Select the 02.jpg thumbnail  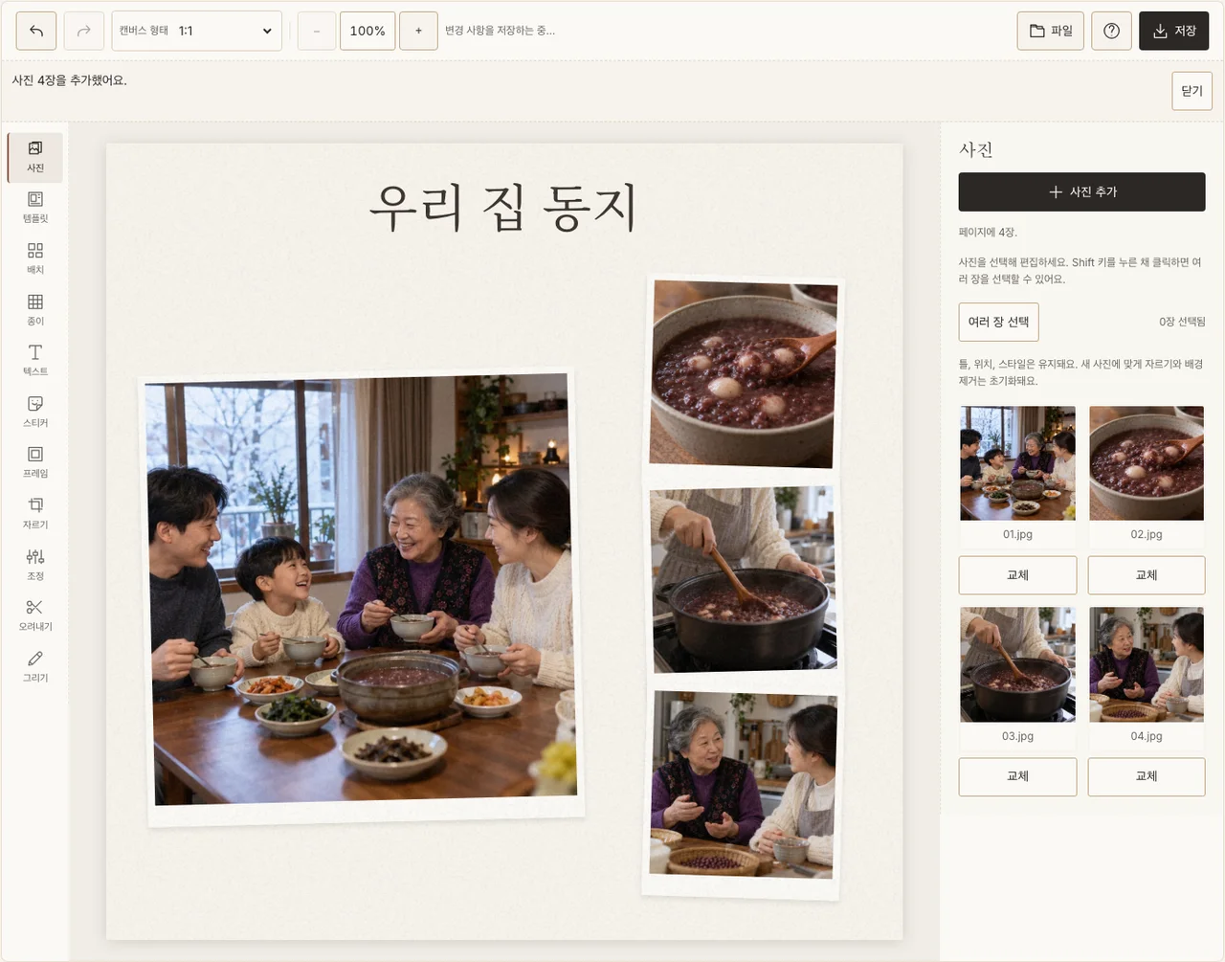(1147, 463)
